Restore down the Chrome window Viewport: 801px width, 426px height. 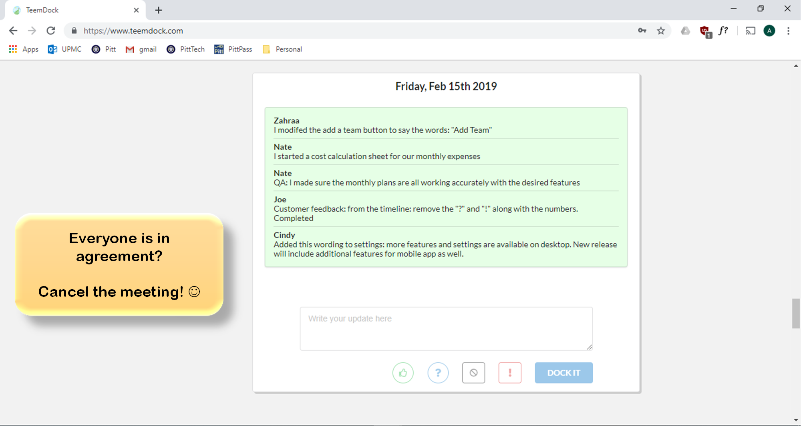(x=761, y=8)
